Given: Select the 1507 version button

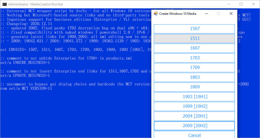Looking at the screenshot, I should (194, 29).
